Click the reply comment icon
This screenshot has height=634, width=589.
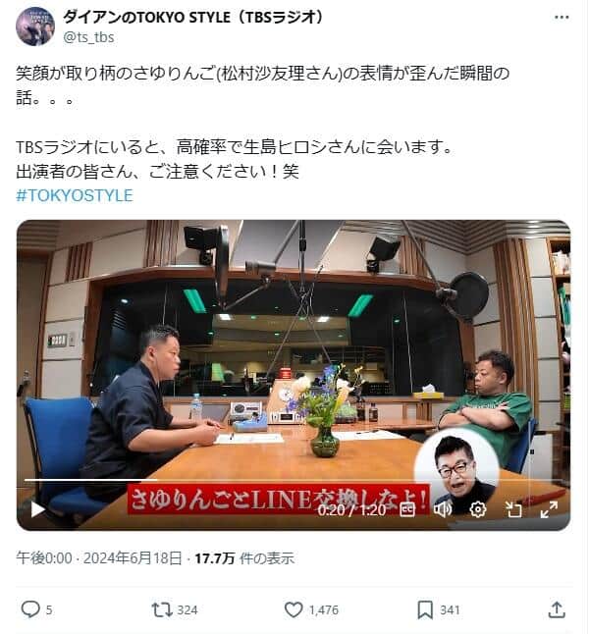[30, 609]
